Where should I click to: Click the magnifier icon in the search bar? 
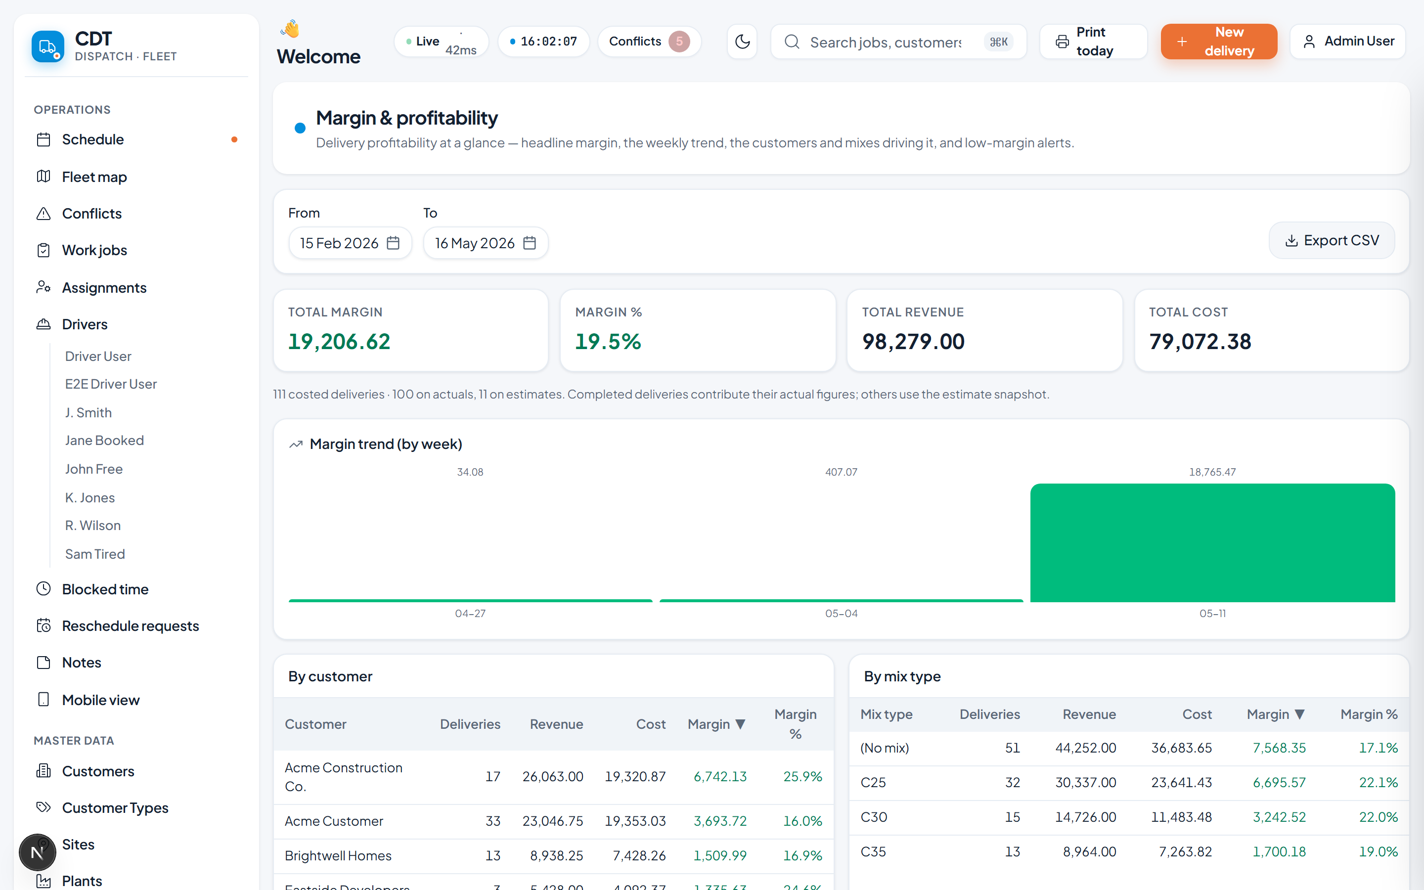click(792, 42)
